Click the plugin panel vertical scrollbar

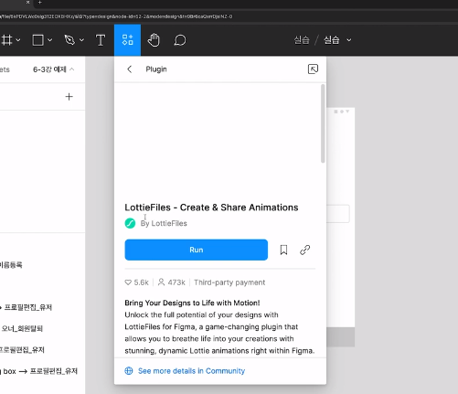click(x=323, y=123)
